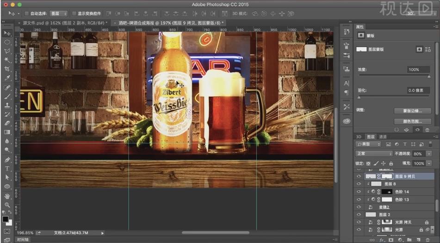
Task: Switch to the 通道 channels tab
Action: 383,137
